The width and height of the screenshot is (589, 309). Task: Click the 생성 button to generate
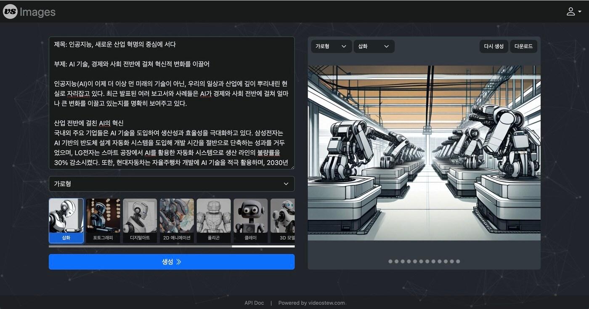click(x=172, y=261)
